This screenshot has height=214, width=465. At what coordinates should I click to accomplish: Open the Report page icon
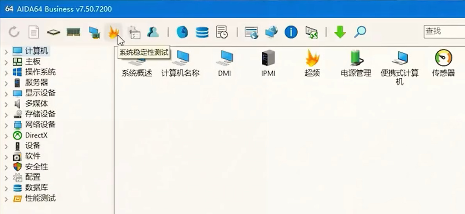click(34, 32)
